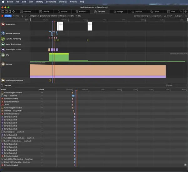Sort the table by the Name column header
Viewport: 188px width, 172px height.
click(x=4, y=90)
